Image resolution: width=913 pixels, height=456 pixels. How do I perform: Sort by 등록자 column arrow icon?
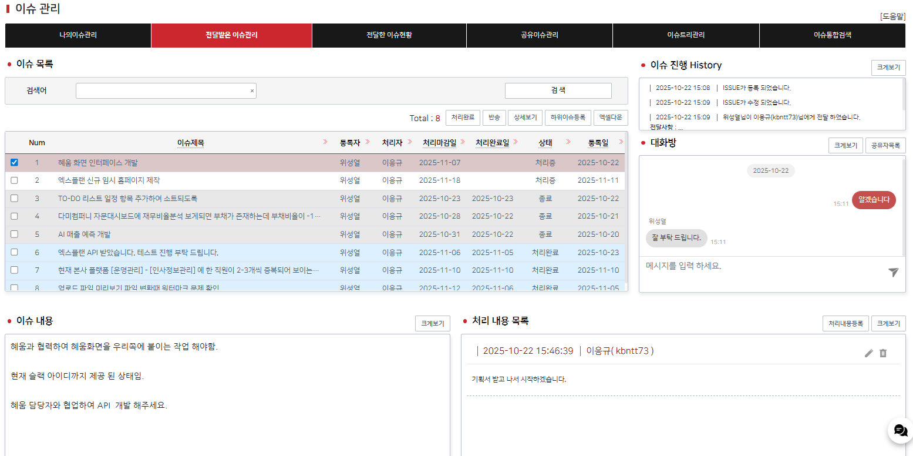368,142
